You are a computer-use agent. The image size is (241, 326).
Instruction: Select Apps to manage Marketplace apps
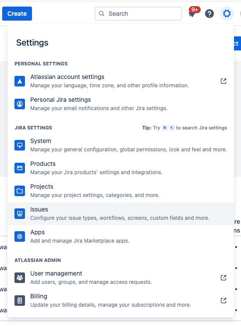pyautogui.click(x=120, y=236)
